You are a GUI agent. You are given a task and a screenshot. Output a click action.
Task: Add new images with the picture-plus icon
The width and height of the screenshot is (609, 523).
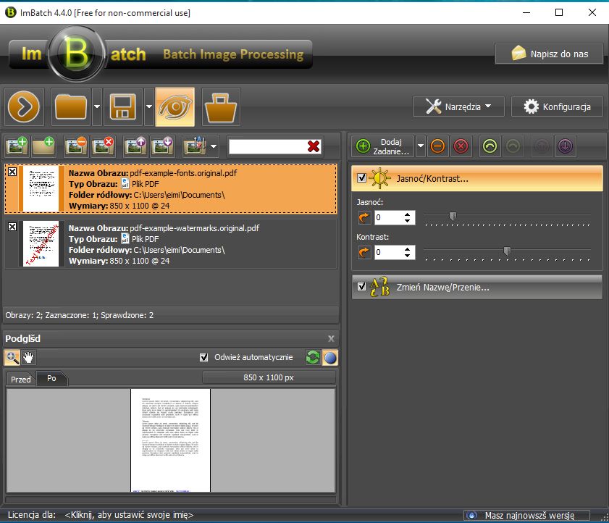17,146
